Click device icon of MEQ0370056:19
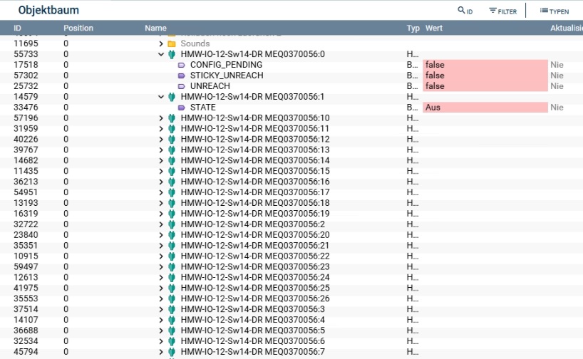This screenshot has width=583, height=359. click(x=171, y=214)
